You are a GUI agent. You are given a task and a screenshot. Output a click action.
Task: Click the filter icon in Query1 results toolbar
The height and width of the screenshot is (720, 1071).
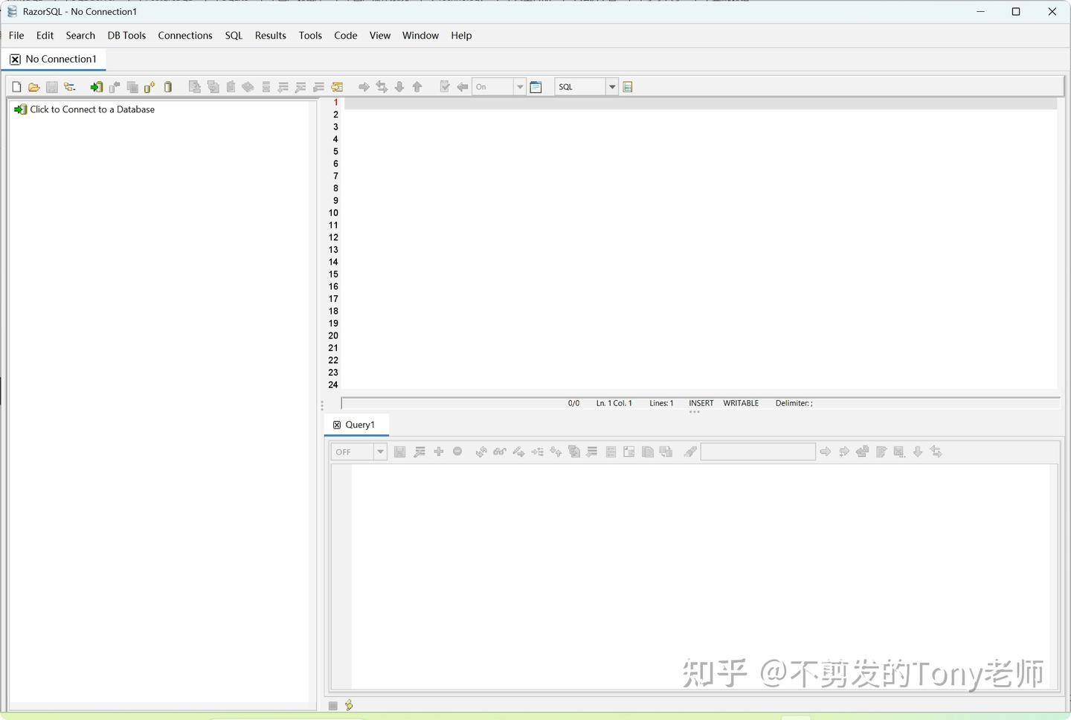point(419,451)
